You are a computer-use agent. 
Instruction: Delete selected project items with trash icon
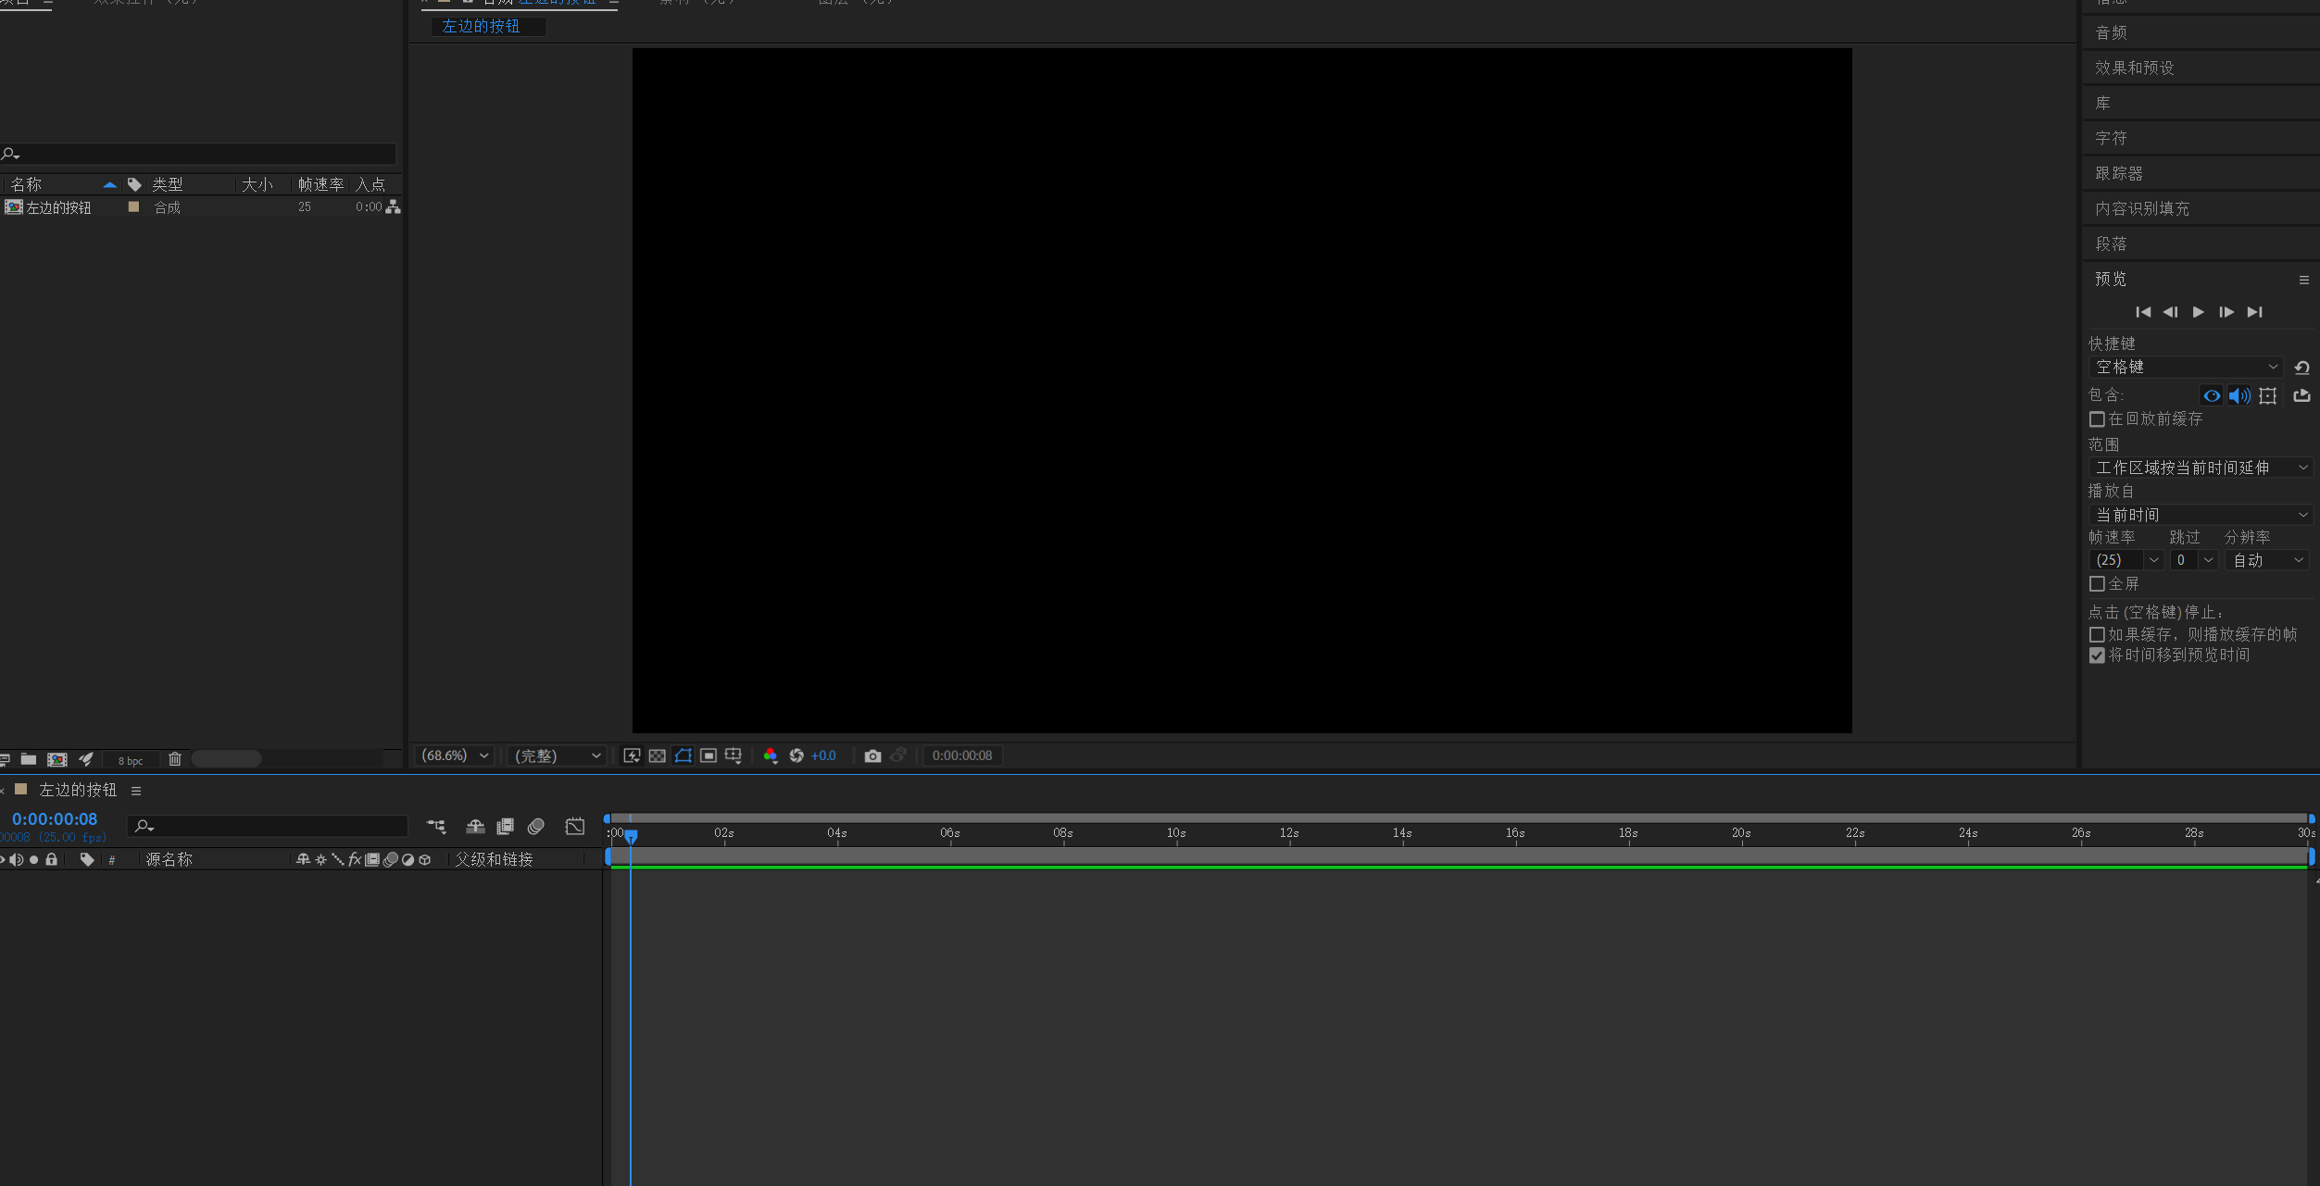tap(174, 759)
